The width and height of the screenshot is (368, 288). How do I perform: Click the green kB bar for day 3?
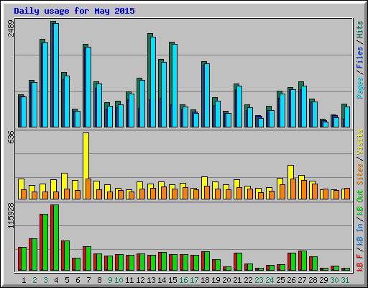point(45,243)
